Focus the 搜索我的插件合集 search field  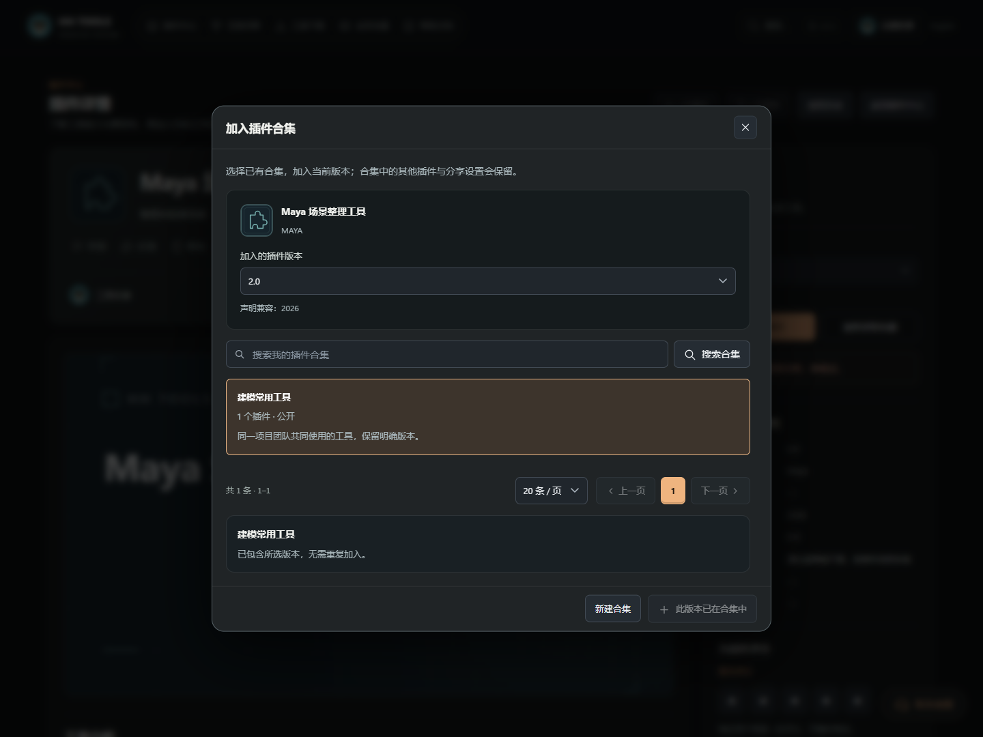click(447, 354)
